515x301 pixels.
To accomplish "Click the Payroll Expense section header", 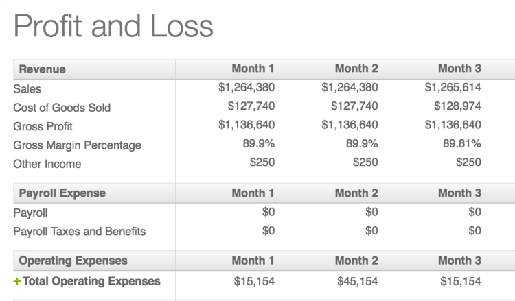I will click(x=62, y=193).
